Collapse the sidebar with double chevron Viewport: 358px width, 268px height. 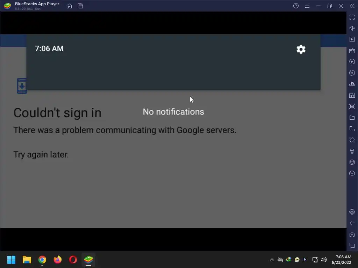352,6
